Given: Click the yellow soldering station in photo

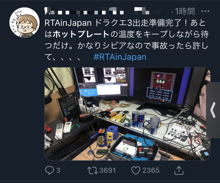Looking at the screenshot, I should (x=112, y=135).
